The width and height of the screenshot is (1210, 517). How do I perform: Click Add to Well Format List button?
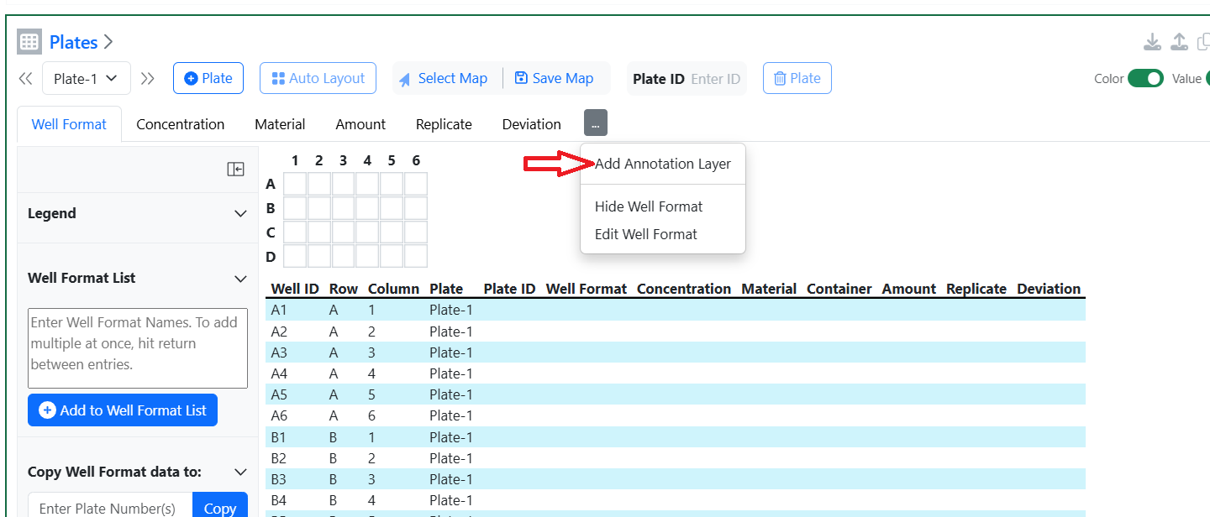(x=123, y=410)
